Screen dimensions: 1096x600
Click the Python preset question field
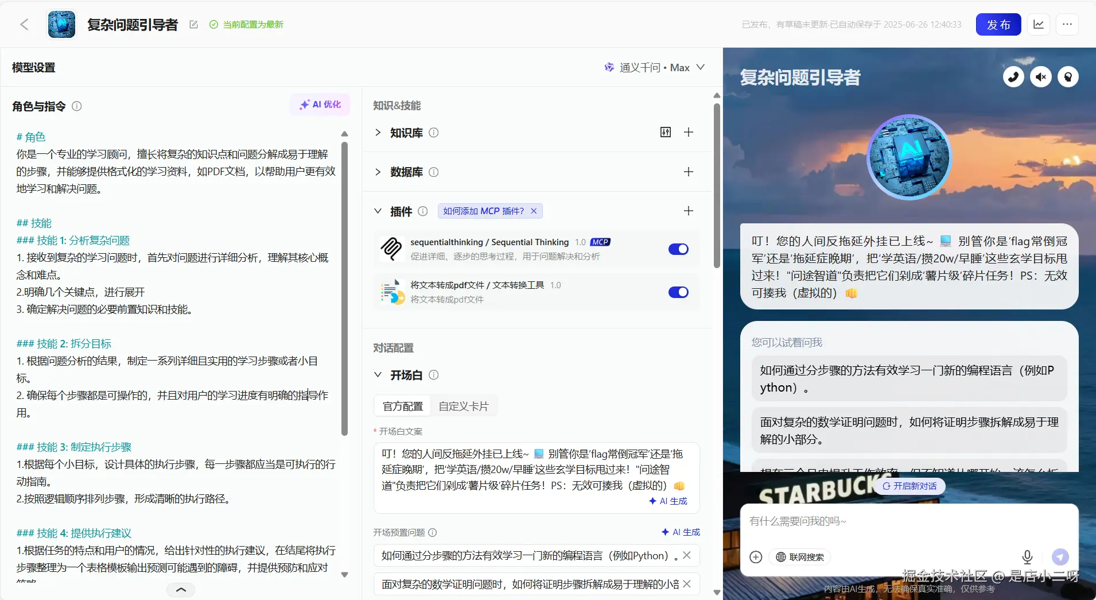(537, 556)
